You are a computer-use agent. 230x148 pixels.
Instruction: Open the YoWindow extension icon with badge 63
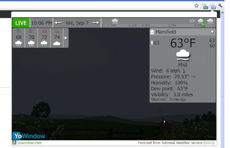click(213, 6)
